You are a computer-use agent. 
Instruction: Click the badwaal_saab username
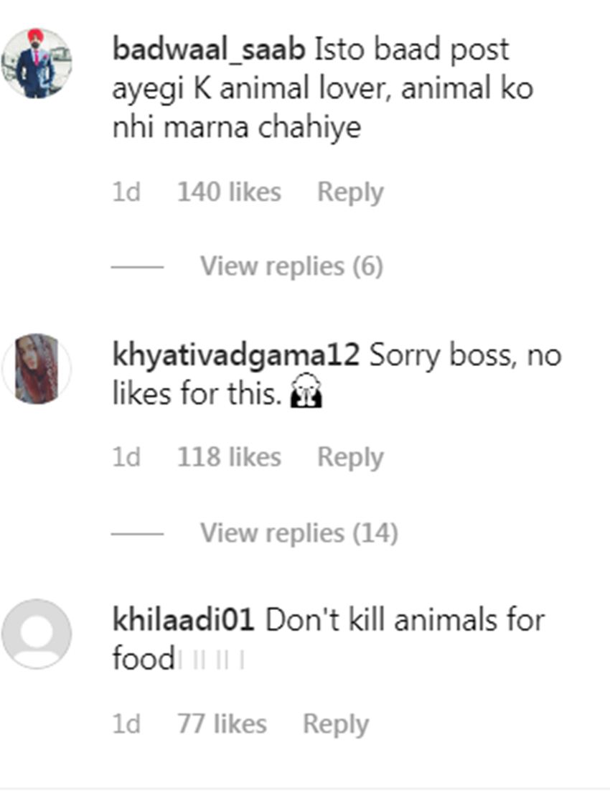tap(209, 50)
